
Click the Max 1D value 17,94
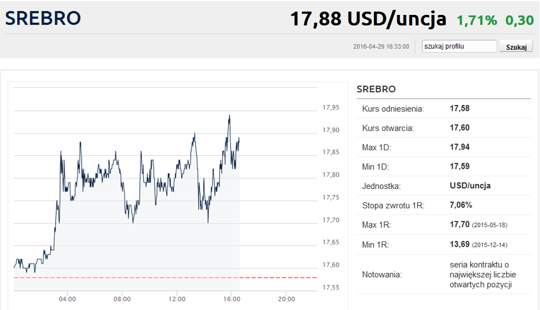(x=459, y=147)
